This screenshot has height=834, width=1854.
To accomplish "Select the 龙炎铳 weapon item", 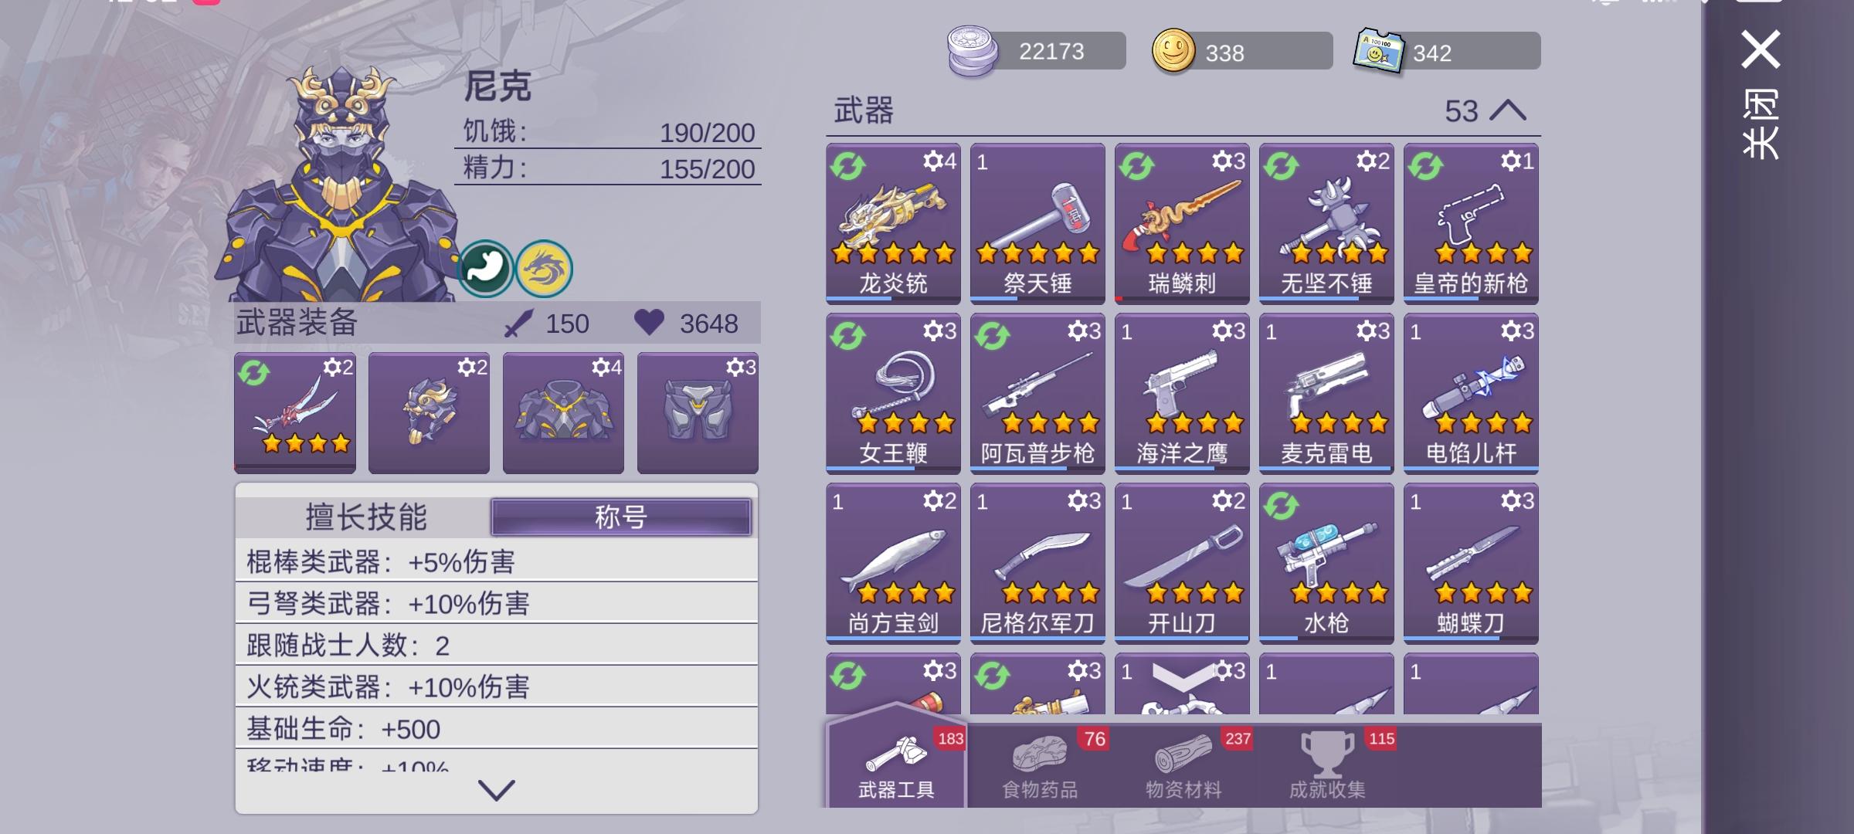I will [x=893, y=223].
